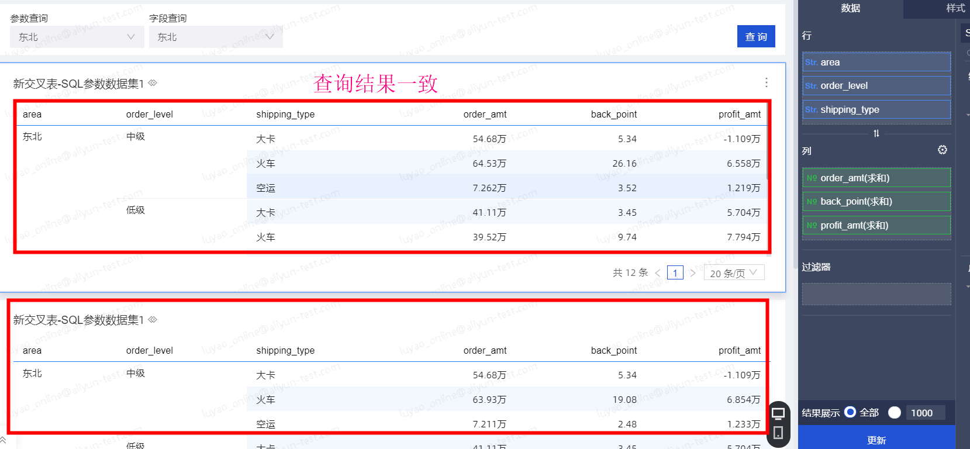The image size is (970, 449).
Task: Go to the next page arrow
Action: [693, 273]
